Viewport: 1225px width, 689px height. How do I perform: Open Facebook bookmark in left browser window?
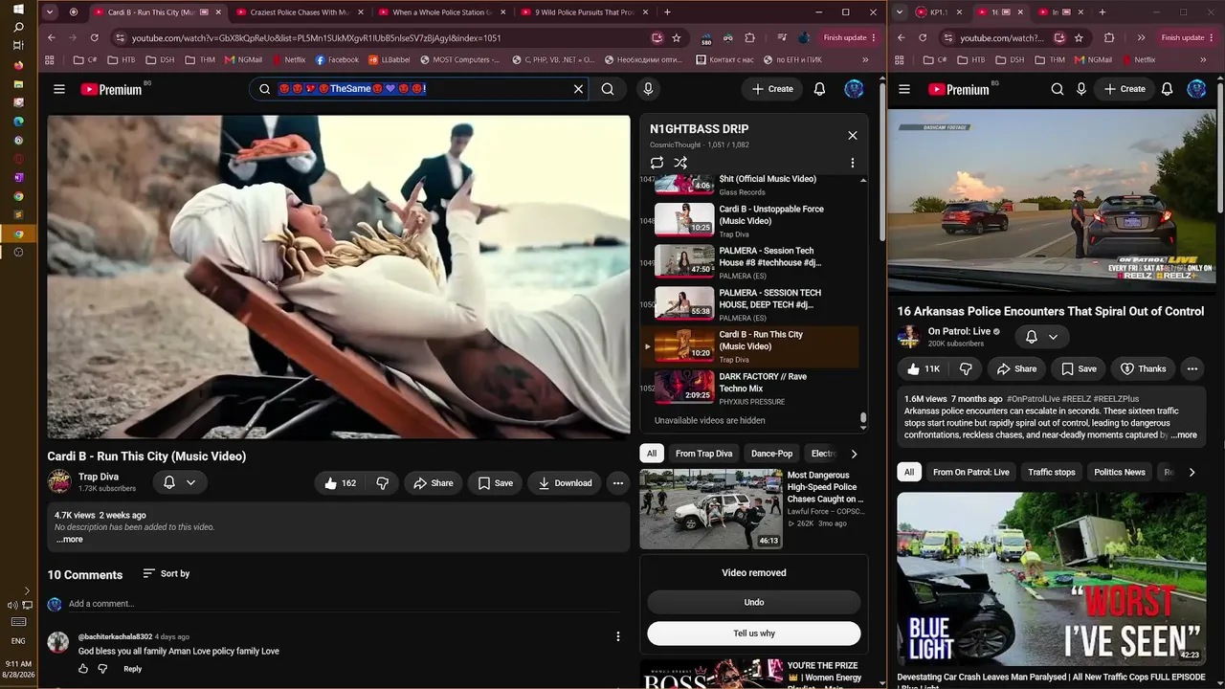coord(337,59)
